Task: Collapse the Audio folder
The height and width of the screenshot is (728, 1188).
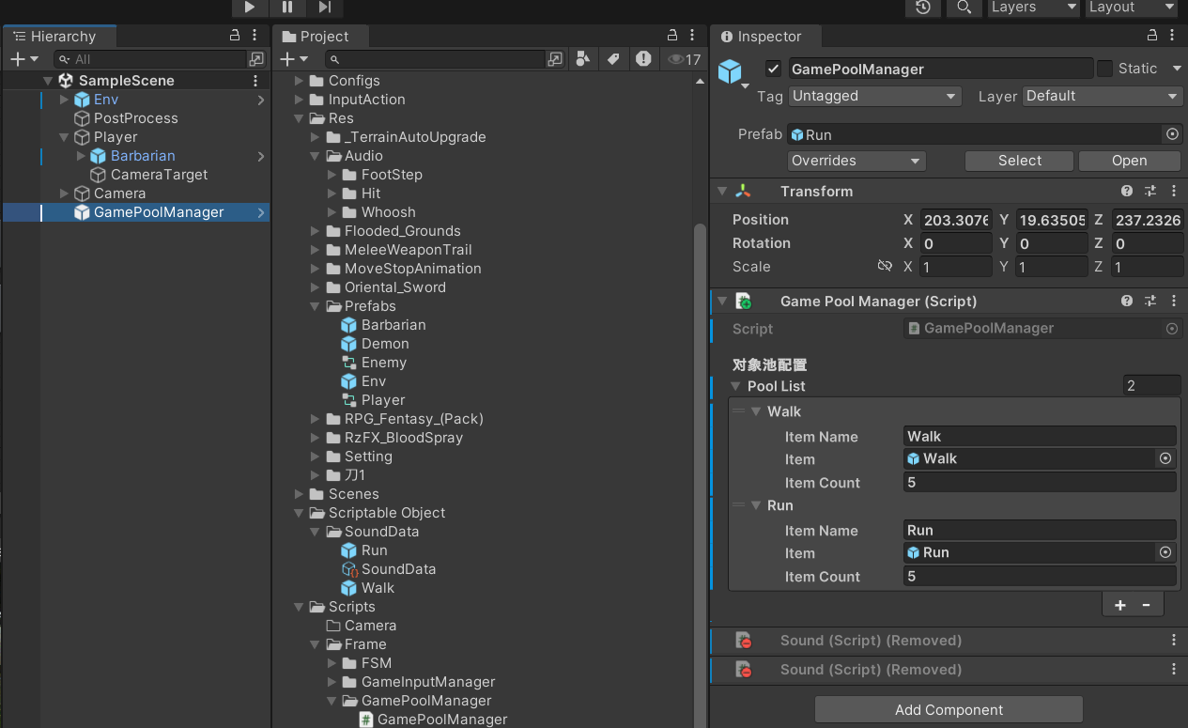Action: (x=316, y=156)
